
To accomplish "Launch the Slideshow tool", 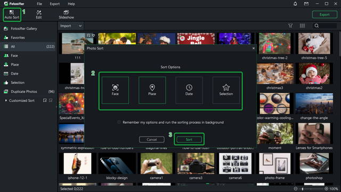I will pos(66,14).
